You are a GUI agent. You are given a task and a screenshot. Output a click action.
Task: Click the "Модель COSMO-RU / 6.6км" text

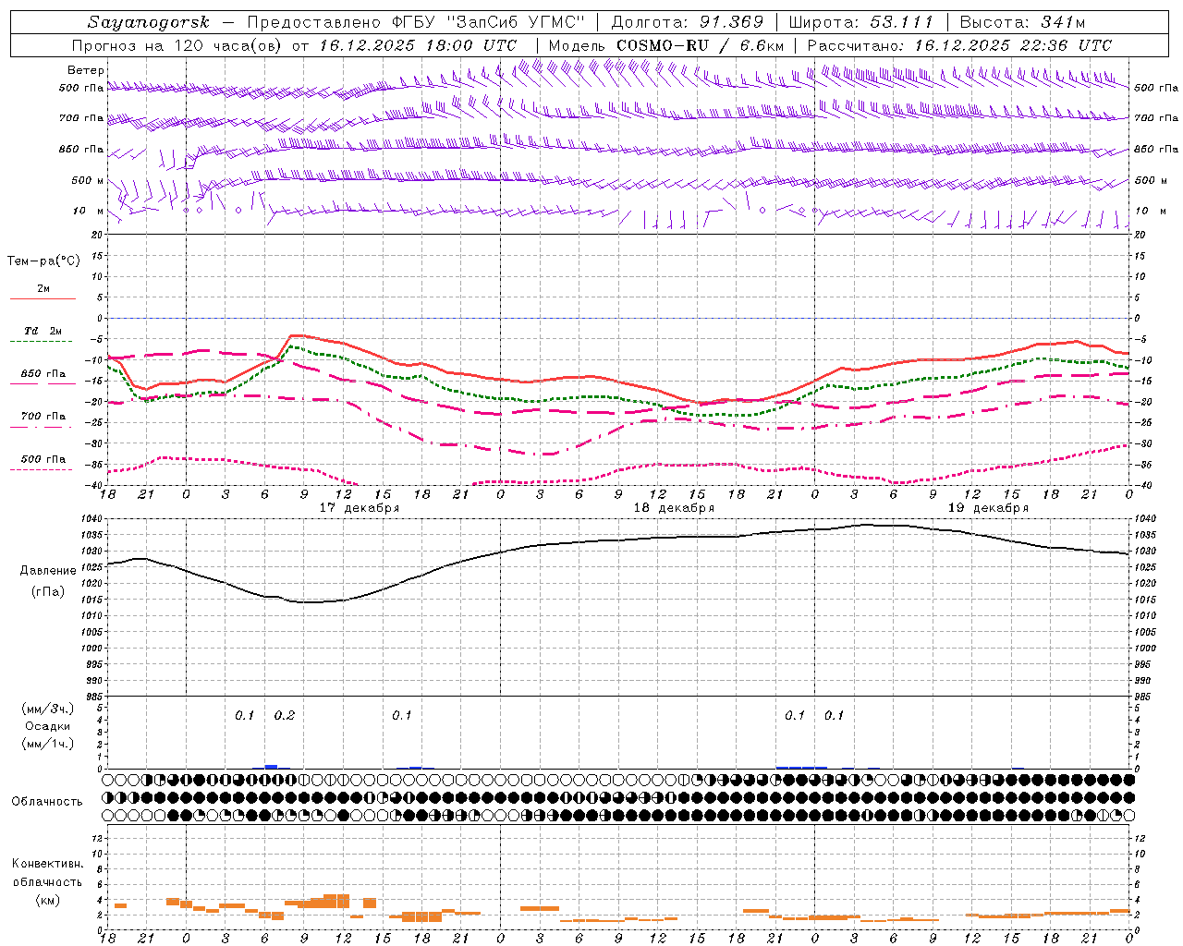point(665,45)
